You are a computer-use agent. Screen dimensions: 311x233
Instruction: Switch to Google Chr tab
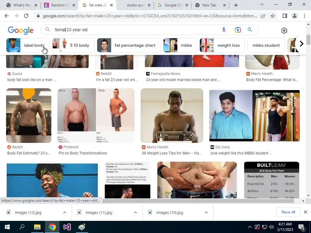click(173, 5)
